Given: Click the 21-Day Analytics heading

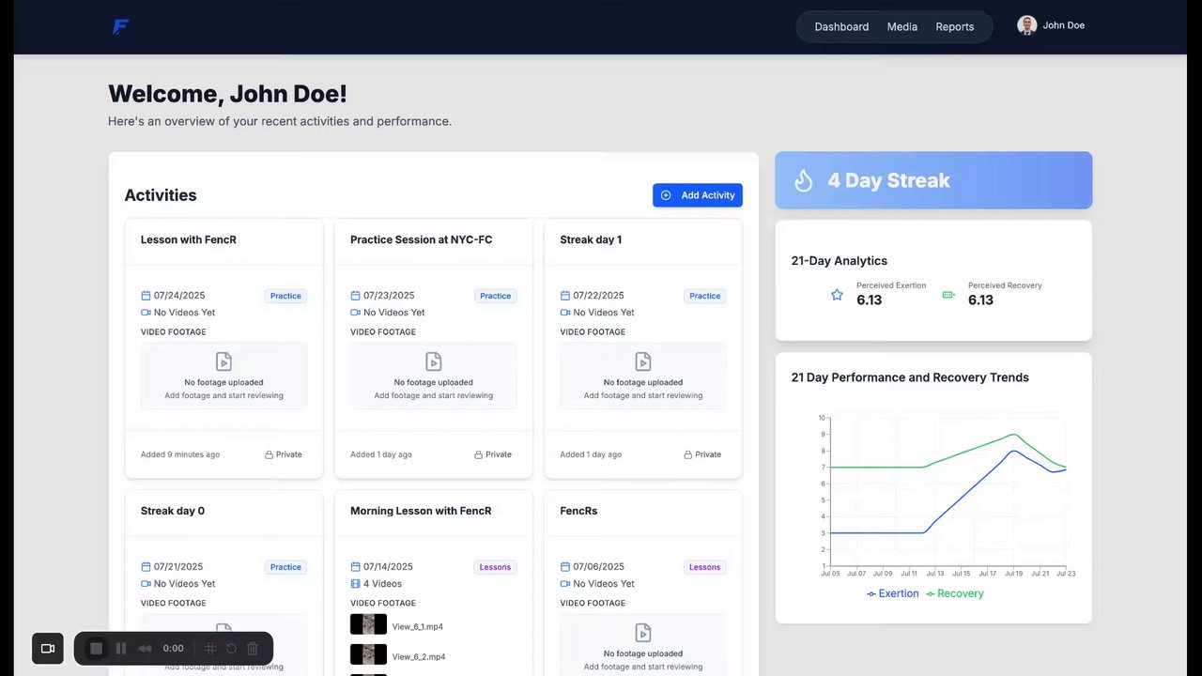Looking at the screenshot, I should click(839, 261).
